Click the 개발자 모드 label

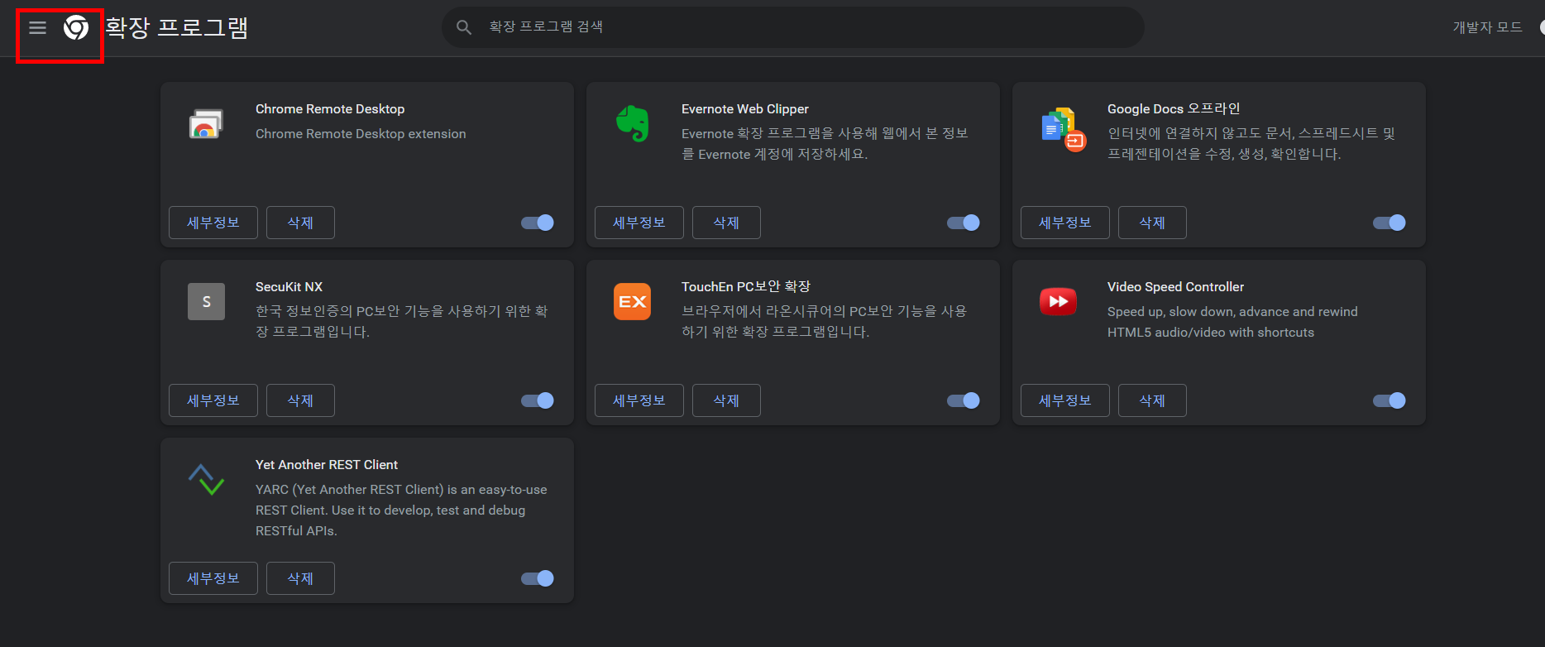(x=1487, y=27)
